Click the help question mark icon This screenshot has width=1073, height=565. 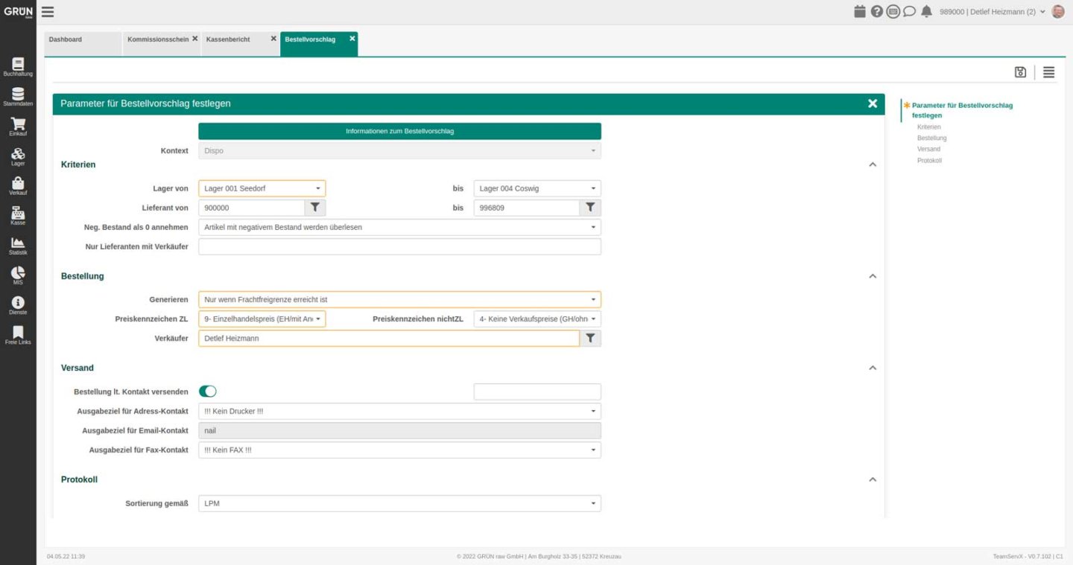point(876,11)
